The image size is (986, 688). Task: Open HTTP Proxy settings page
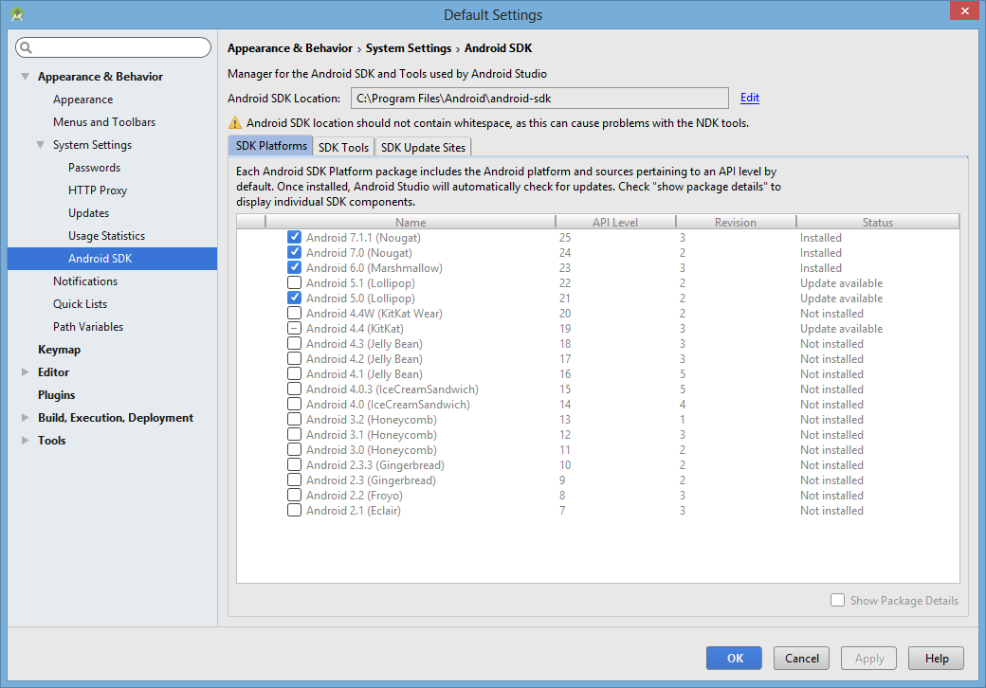point(98,190)
